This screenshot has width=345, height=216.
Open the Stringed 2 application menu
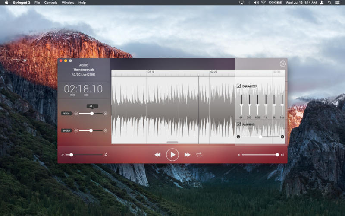coord(21,3)
